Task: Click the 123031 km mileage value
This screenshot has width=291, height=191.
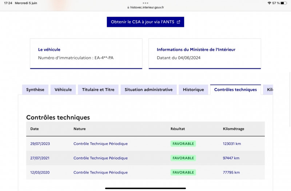Action: coord(232,144)
